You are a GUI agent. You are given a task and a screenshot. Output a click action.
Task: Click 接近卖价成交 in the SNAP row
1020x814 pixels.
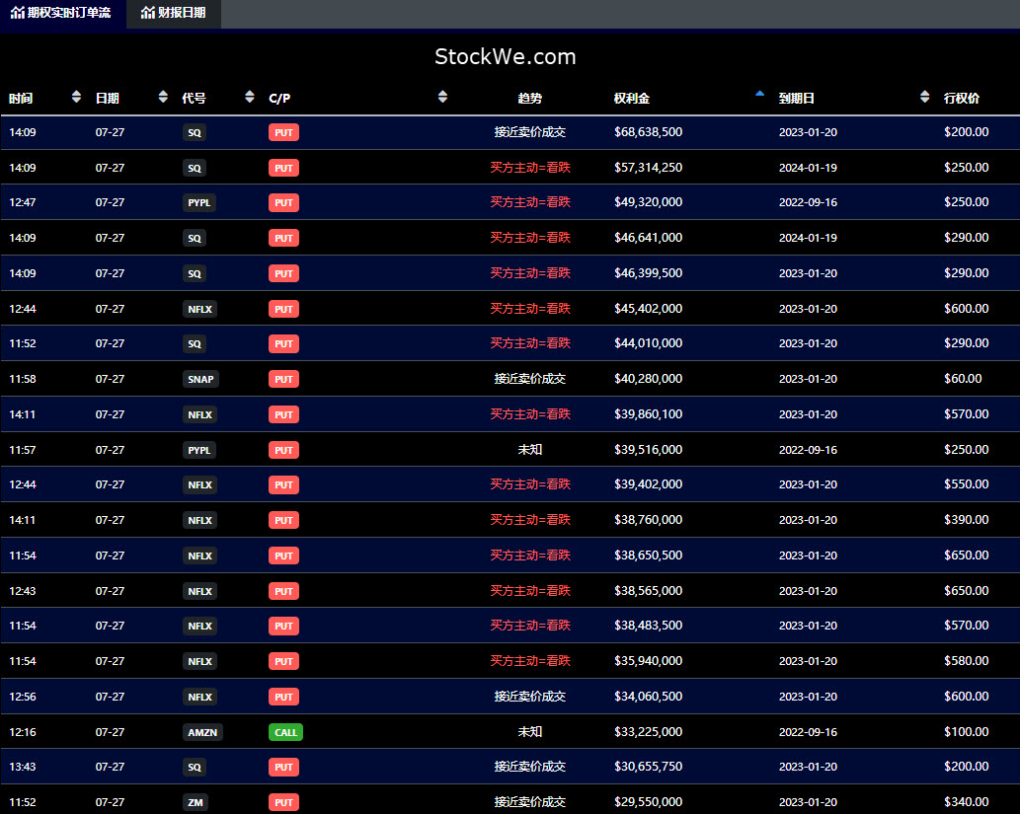(x=529, y=379)
